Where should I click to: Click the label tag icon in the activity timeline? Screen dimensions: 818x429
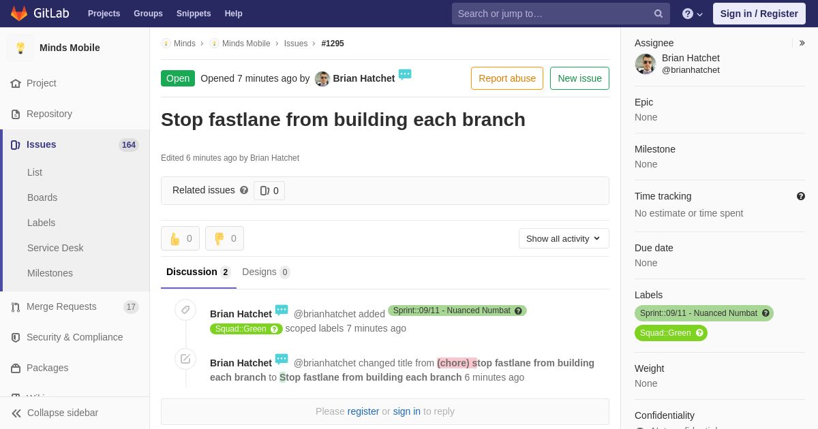185,310
